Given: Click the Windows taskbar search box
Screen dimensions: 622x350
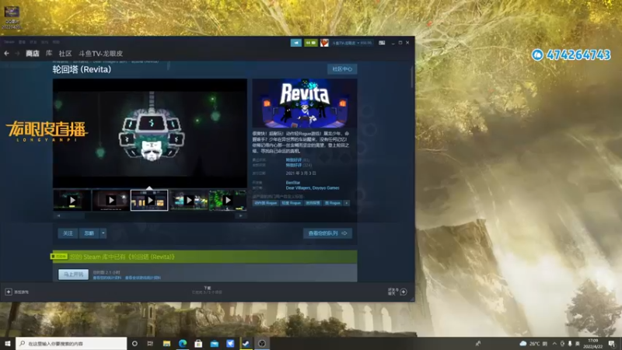Looking at the screenshot, I should (72, 343).
